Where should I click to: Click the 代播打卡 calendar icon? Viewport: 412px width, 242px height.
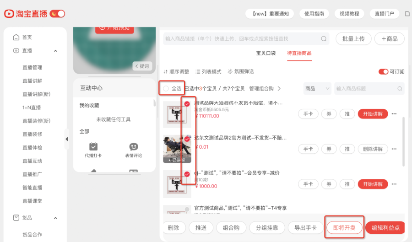click(93, 146)
